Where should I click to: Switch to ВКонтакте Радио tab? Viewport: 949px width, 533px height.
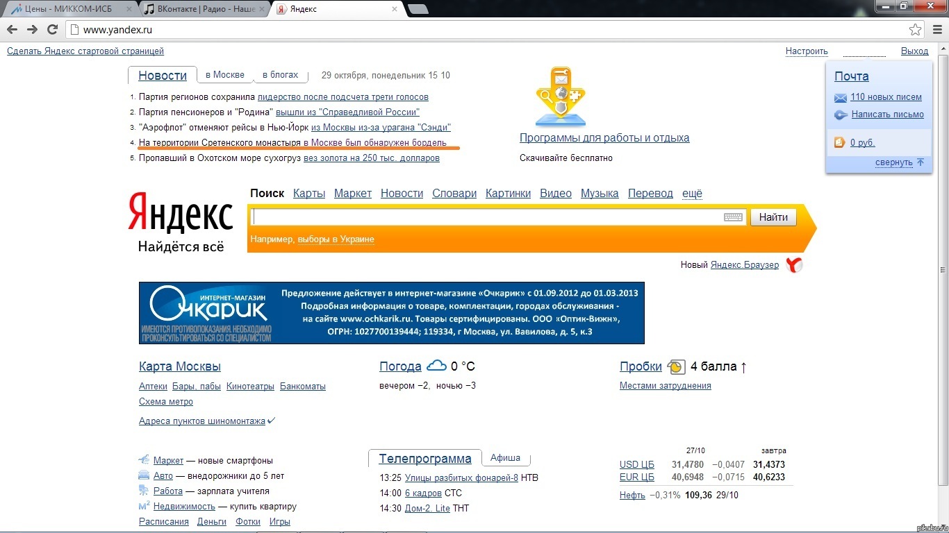(x=204, y=9)
